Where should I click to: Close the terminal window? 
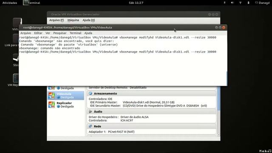coord(224,27)
